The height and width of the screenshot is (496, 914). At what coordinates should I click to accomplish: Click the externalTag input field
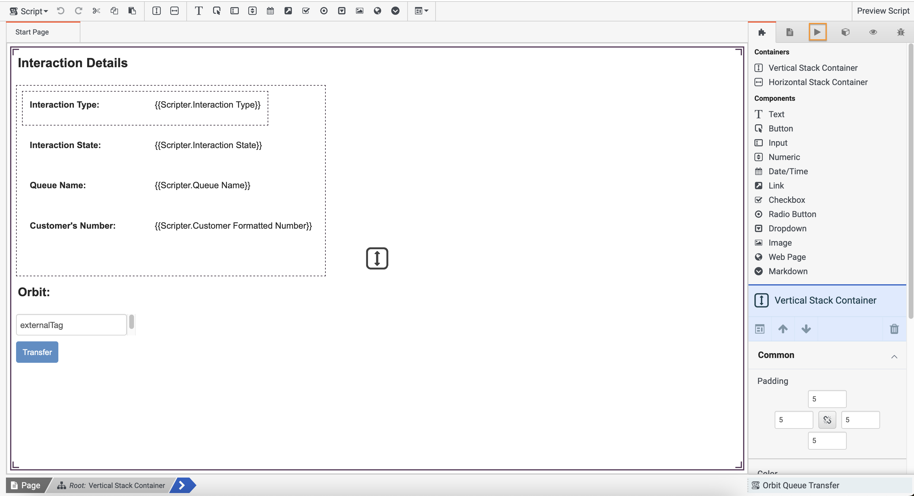point(71,324)
